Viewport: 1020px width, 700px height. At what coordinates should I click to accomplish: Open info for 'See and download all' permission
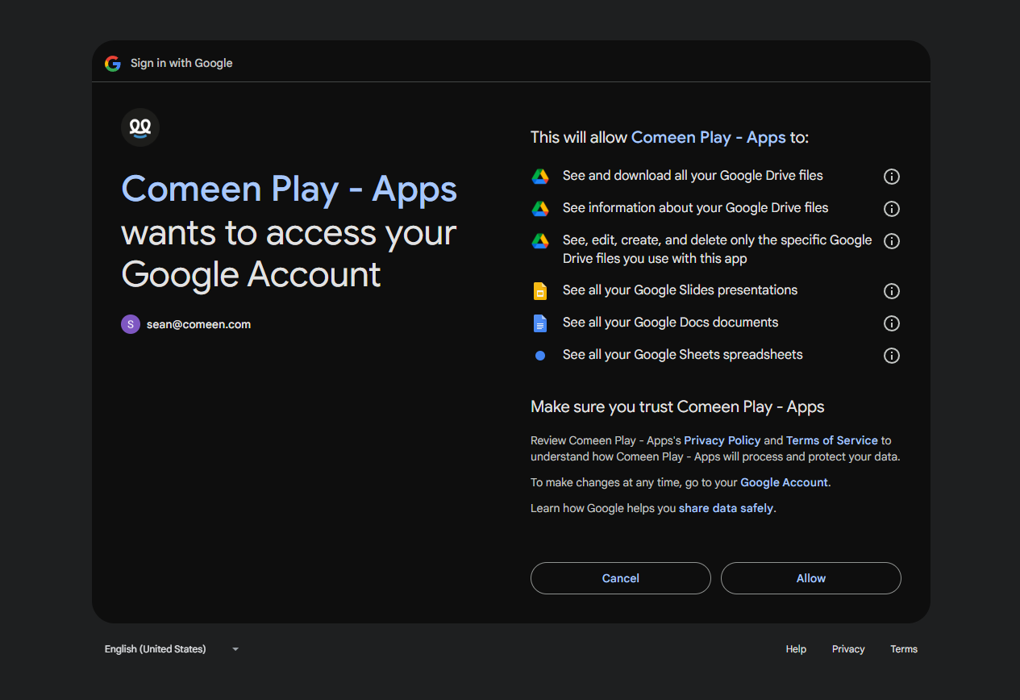click(x=892, y=177)
